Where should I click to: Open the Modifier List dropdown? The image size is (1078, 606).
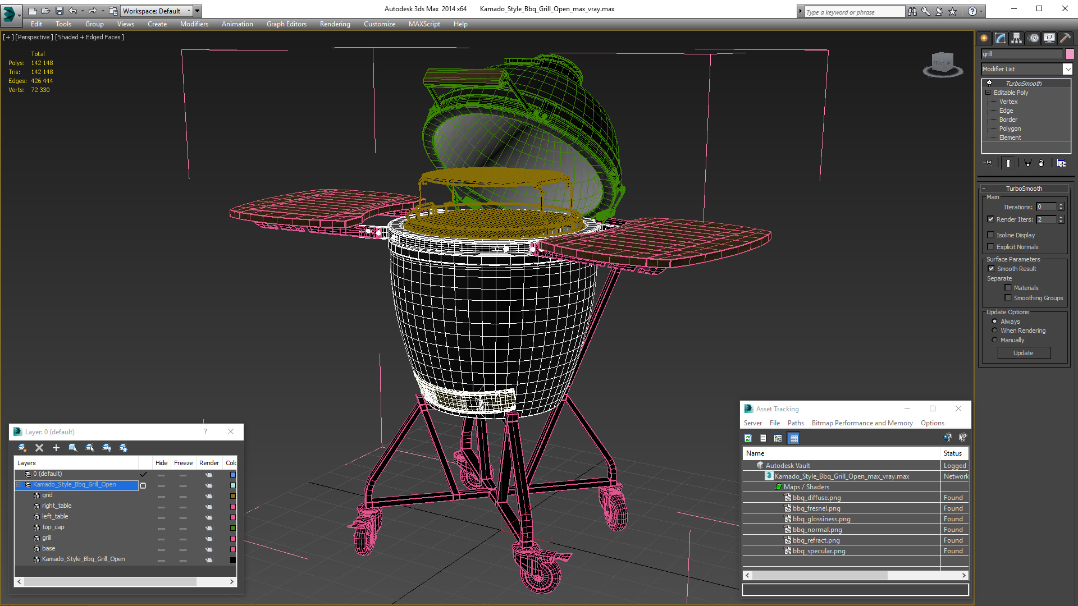coord(1067,69)
